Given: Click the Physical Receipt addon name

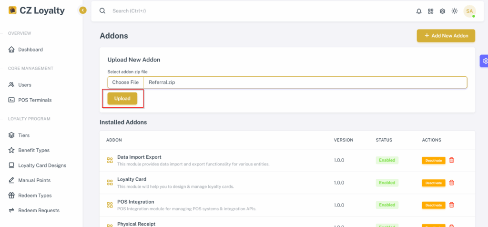Looking at the screenshot, I should [136, 224].
